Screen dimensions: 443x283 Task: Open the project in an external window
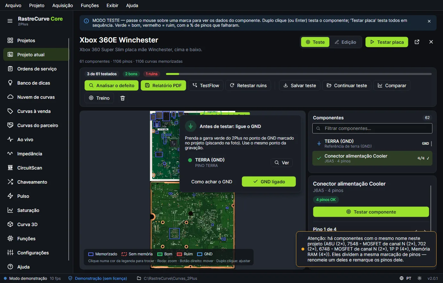click(x=417, y=42)
